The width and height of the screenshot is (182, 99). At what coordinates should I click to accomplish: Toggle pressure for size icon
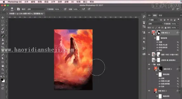click(x=89, y=9)
